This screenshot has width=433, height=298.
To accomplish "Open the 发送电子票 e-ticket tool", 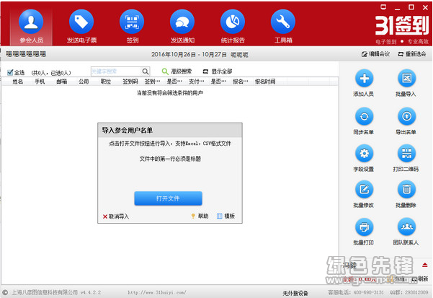I will [x=81, y=27].
